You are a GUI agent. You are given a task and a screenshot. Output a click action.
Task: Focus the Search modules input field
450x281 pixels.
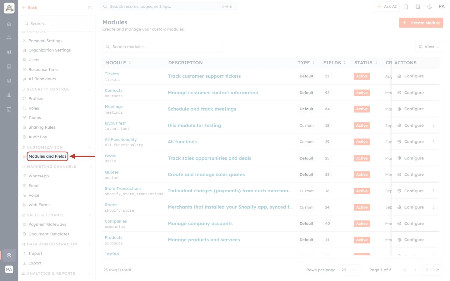pos(162,47)
